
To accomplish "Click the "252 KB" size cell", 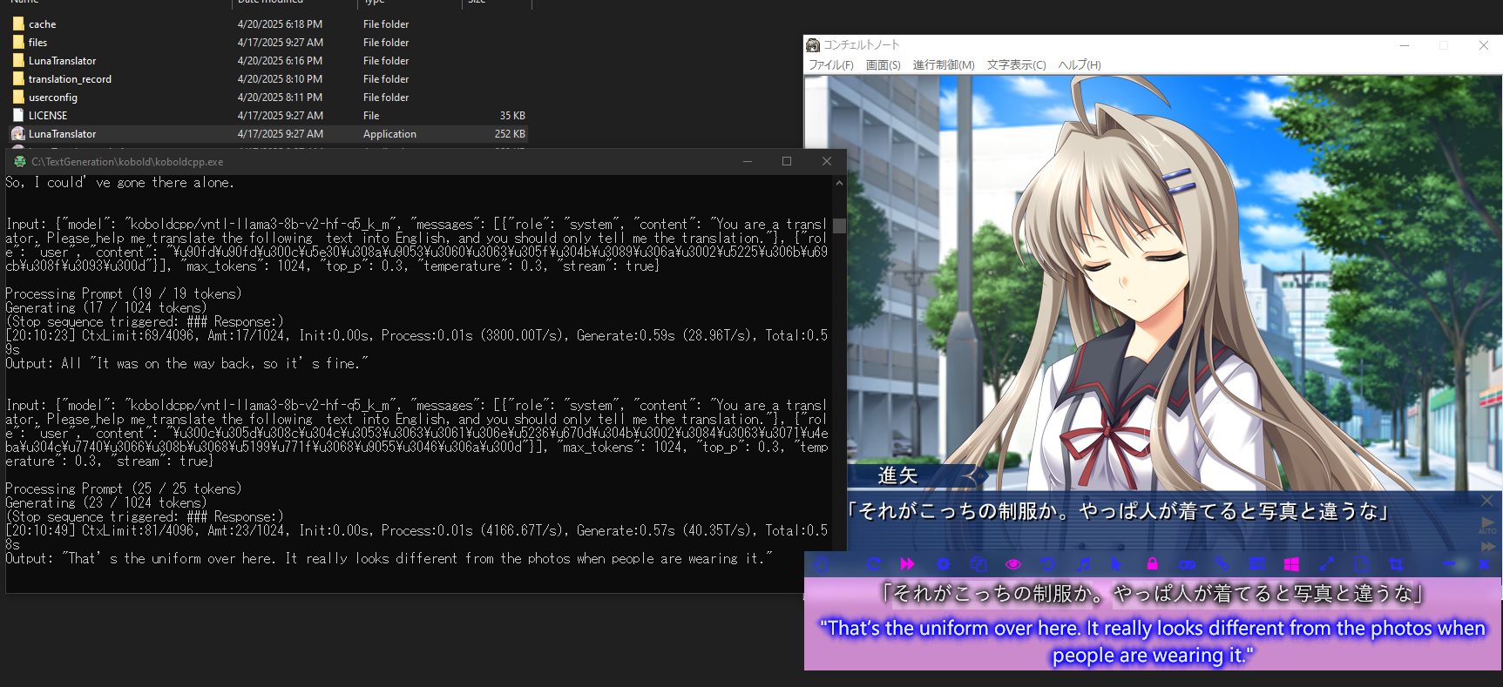I will tap(510, 134).
